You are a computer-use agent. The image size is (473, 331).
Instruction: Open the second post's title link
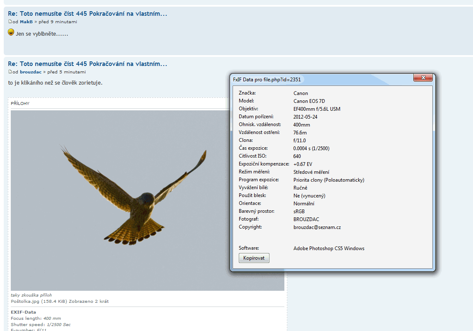coord(87,64)
